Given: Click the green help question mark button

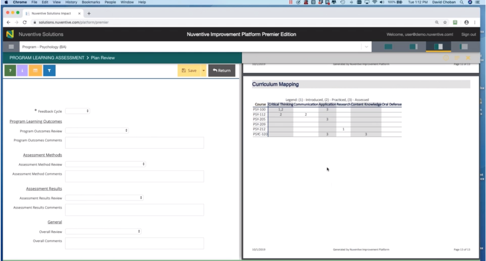Looking at the screenshot, I should click(x=10, y=71).
